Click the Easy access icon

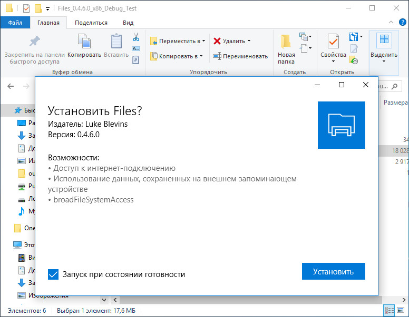pyautogui.click(x=303, y=48)
